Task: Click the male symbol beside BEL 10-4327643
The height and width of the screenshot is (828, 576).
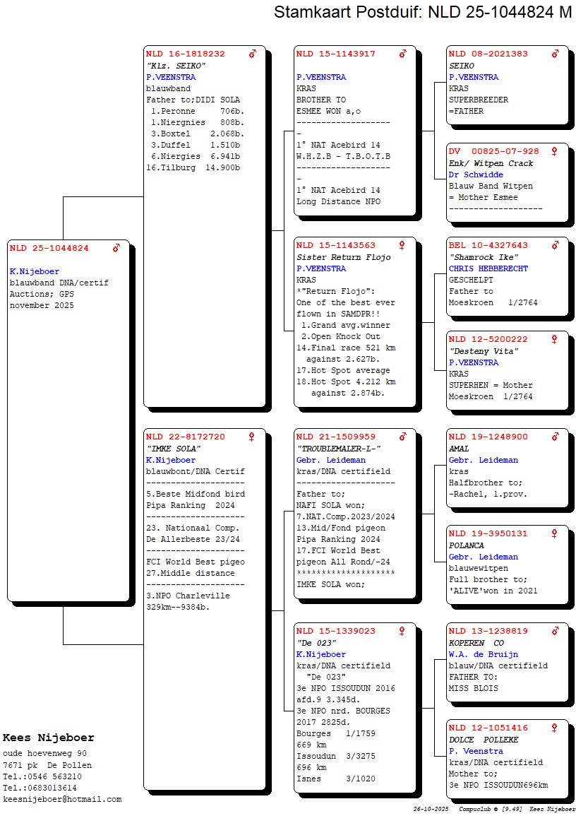Action: point(555,245)
